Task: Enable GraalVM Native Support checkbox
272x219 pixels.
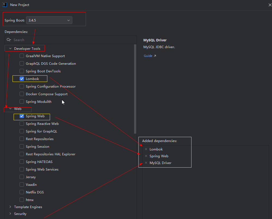Action: click(x=22, y=56)
